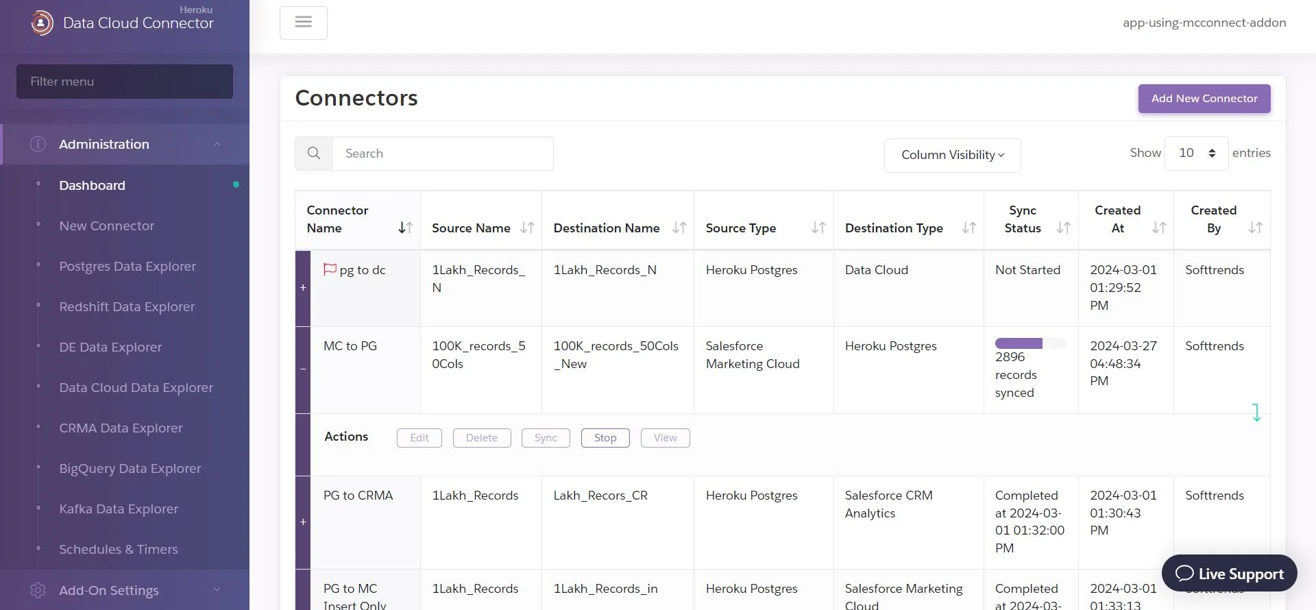Click the Not Started sync status

pos(1027,270)
